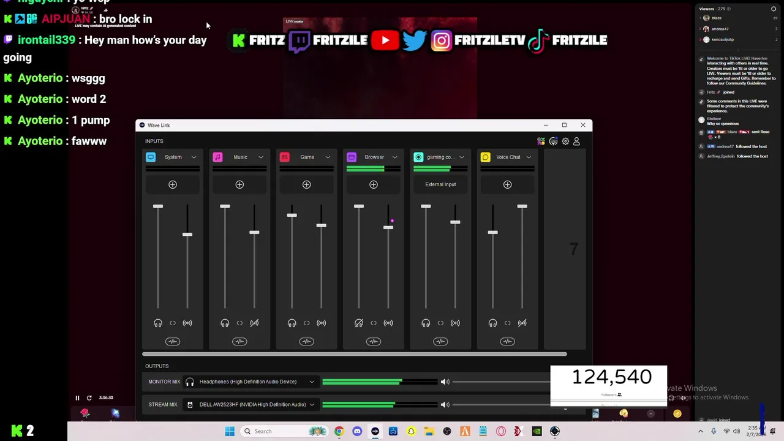This screenshot has height=441, width=784.
Task: Click the External Input button
Action: point(440,184)
